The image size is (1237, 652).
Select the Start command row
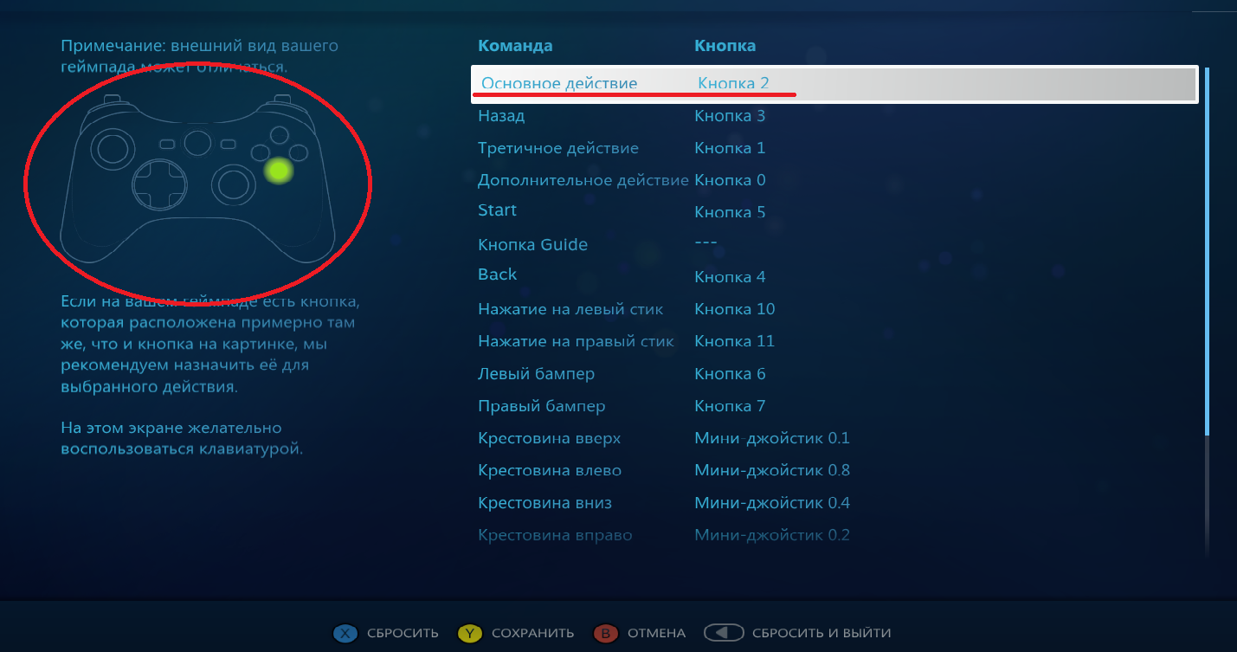point(834,211)
